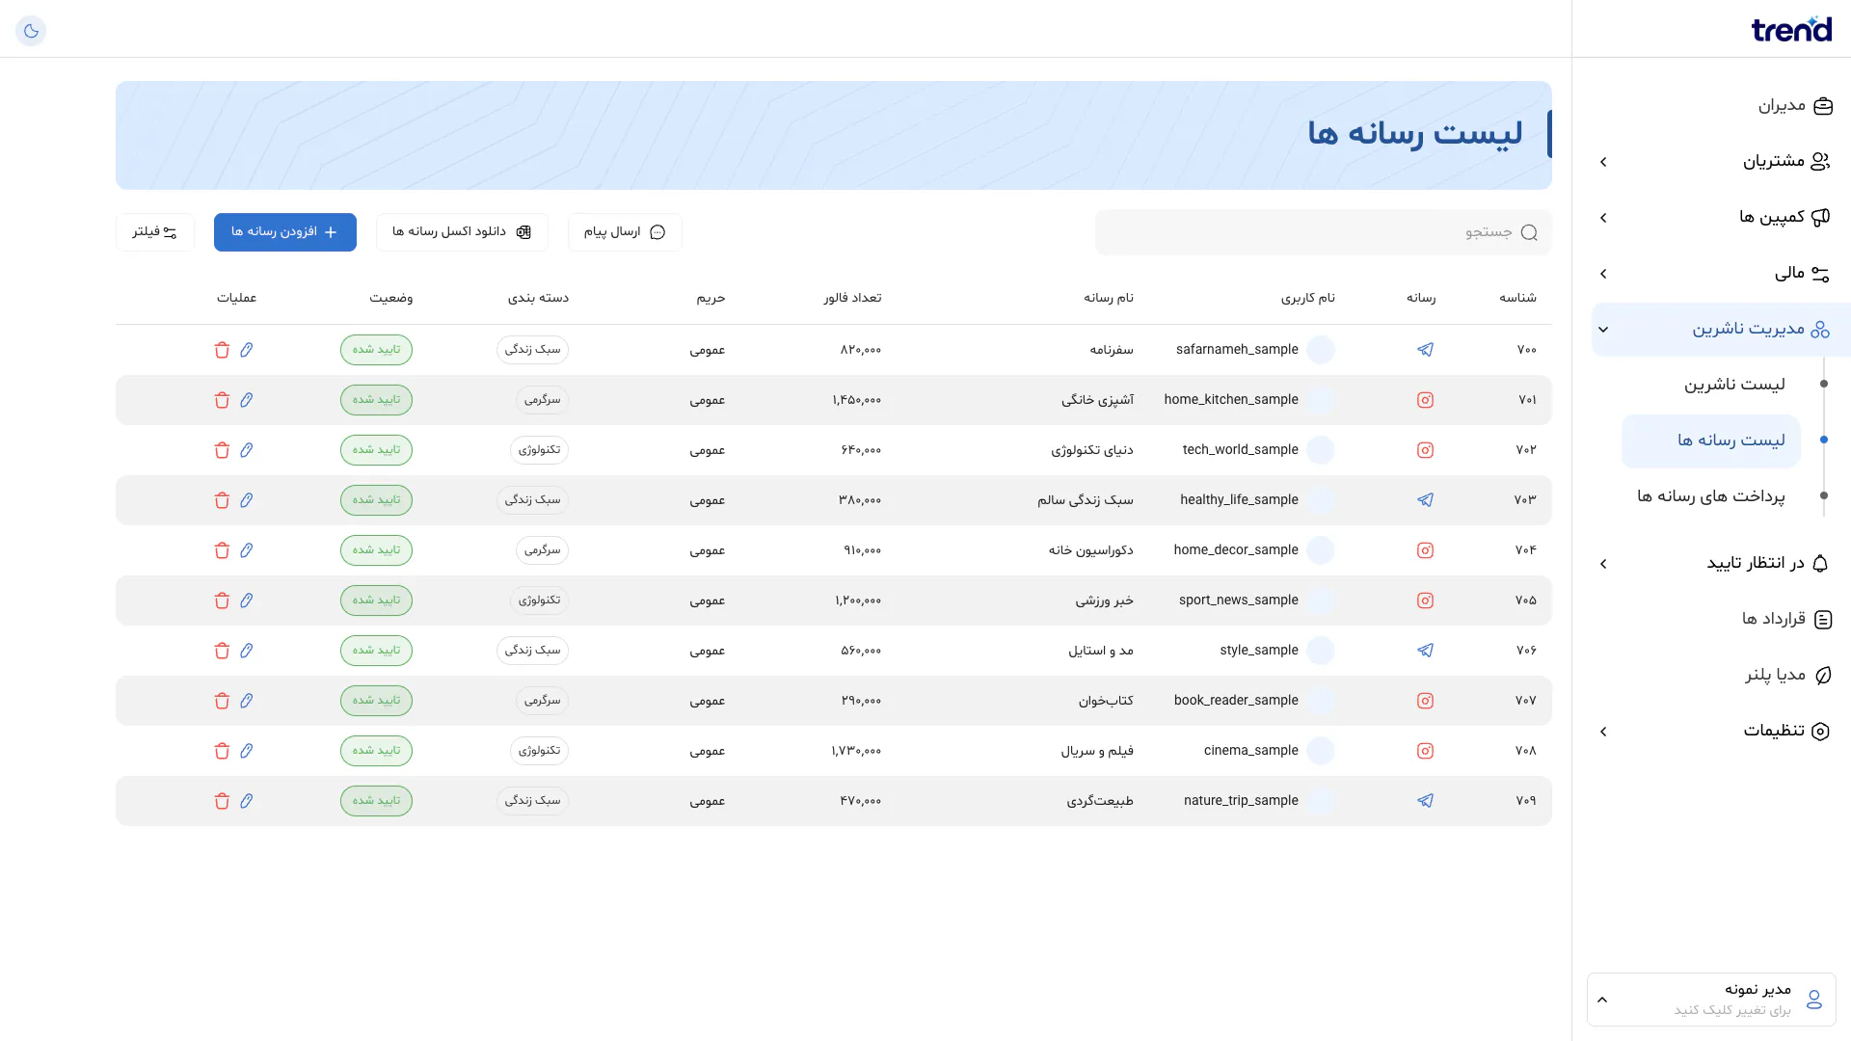Edit the safarnameh_sample media row
The width and height of the screenshot is (1851, 1041).
point(247,350)
